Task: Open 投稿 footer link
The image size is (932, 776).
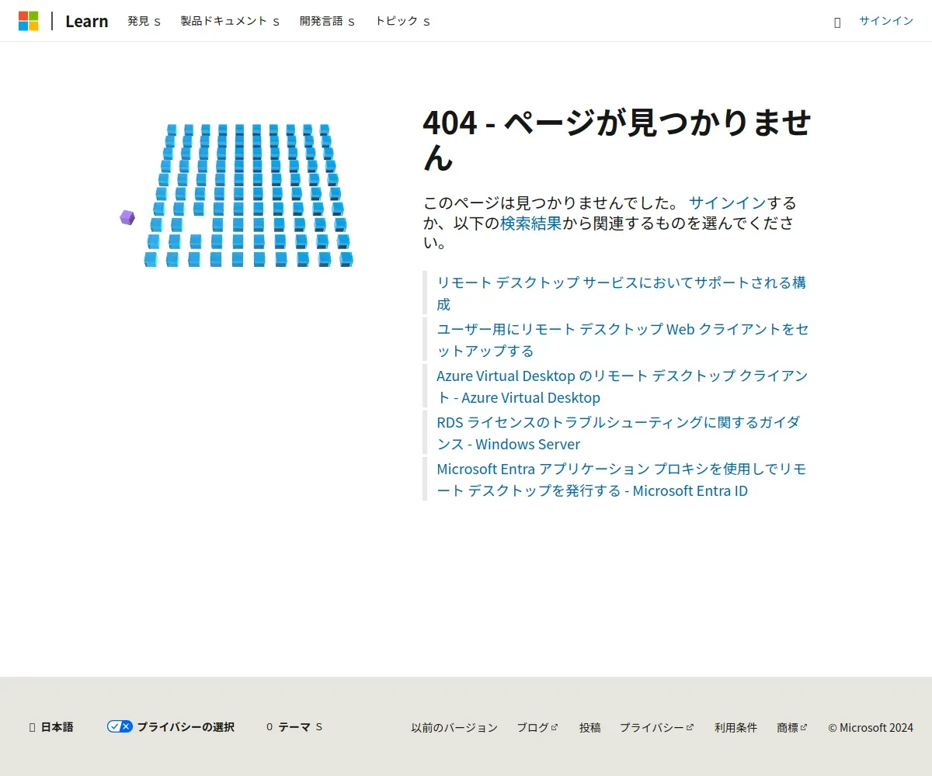Action: 589,727
